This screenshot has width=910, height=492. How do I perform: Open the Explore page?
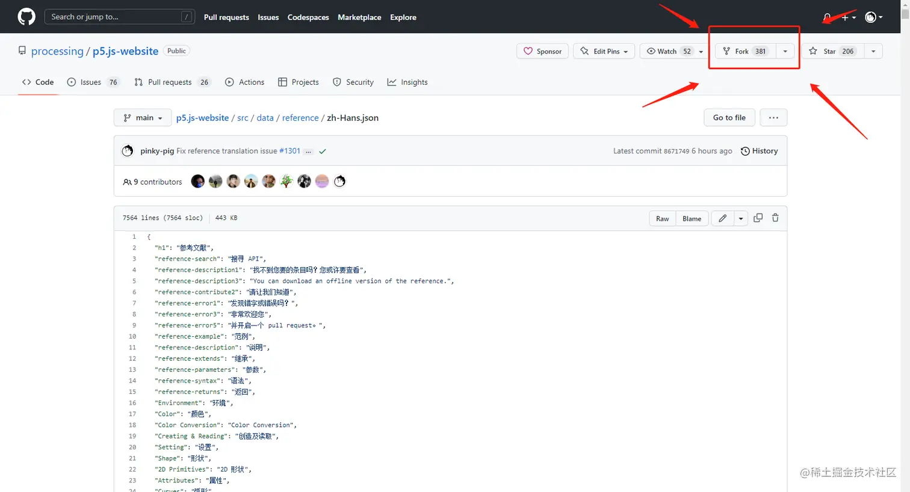pos(403,17)
